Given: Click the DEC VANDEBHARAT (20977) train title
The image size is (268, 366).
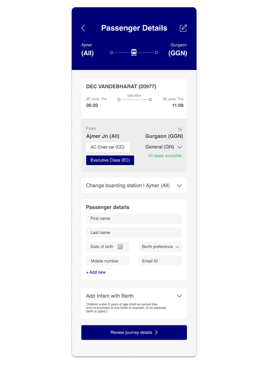Looking at the screenshot, I should (x=121, y=86).
